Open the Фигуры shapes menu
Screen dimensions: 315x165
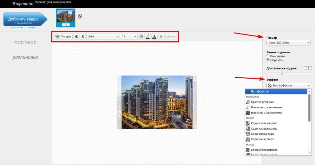pyautogui.click(x=63, y=36)
